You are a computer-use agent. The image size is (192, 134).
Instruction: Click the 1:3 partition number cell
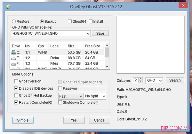point(28,63)
